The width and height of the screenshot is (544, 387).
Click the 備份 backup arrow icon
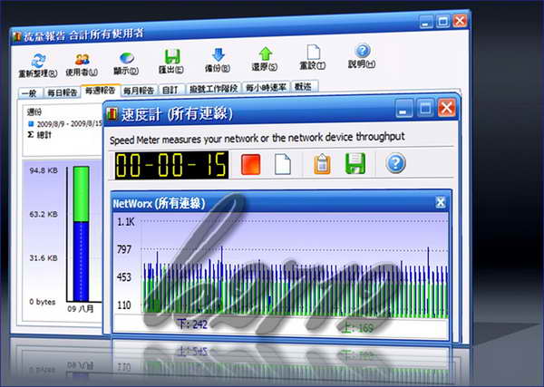218,55
